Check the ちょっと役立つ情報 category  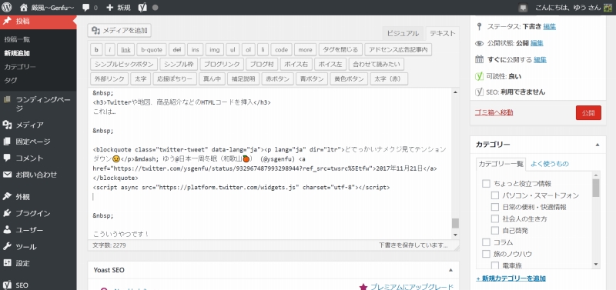tap(486, 184)
